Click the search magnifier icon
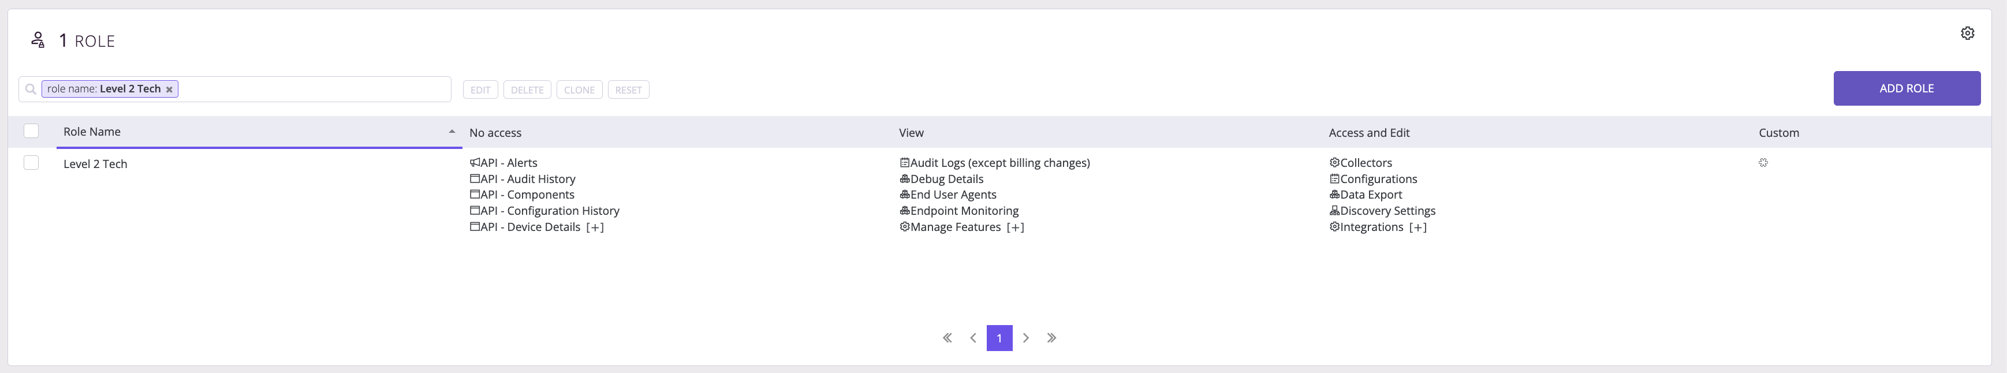 (31, 89)
